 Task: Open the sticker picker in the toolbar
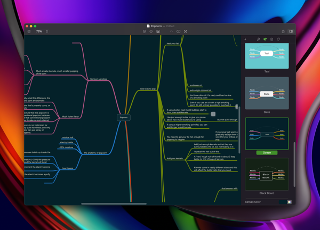(x=151, y=31)
